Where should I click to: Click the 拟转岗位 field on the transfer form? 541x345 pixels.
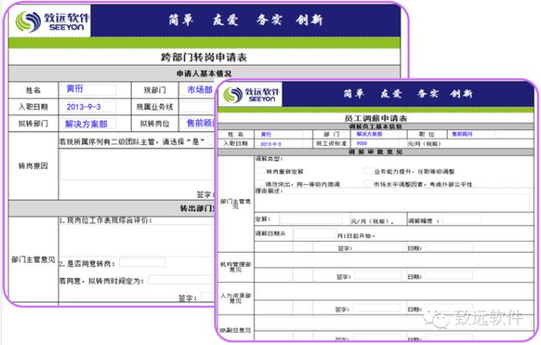point(198,123)
